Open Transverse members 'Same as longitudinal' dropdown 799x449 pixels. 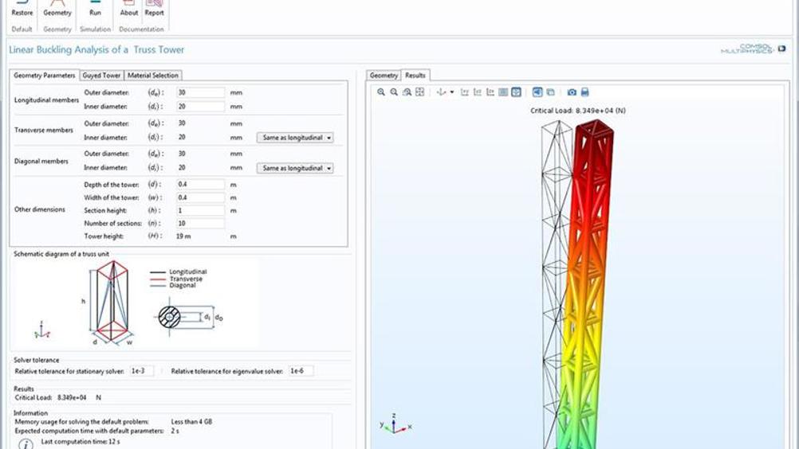tap(295, 138)
